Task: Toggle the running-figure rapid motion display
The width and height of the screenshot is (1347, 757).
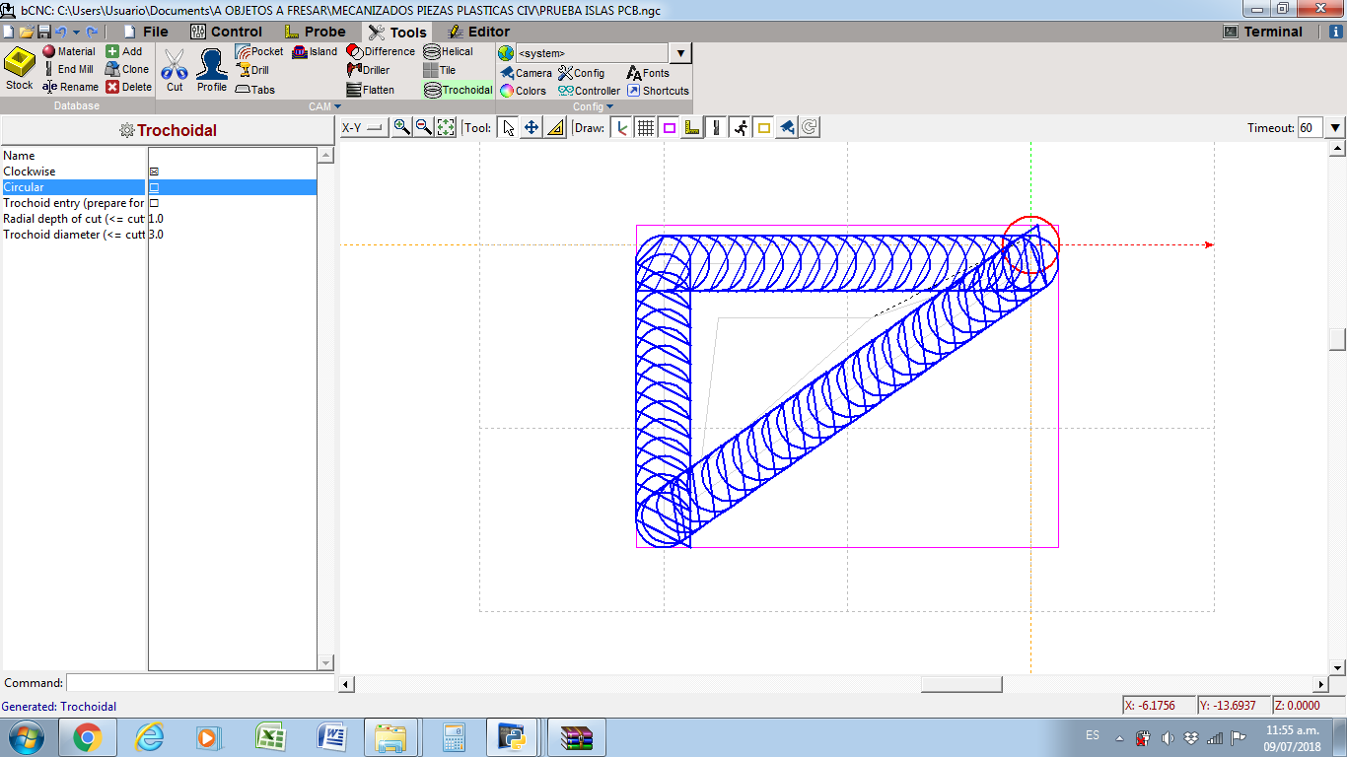Action: (740, 127)
